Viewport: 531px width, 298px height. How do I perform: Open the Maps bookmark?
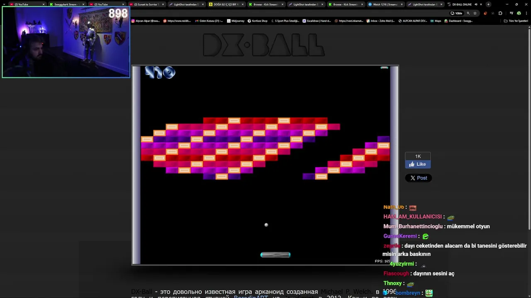coord(436,21)
